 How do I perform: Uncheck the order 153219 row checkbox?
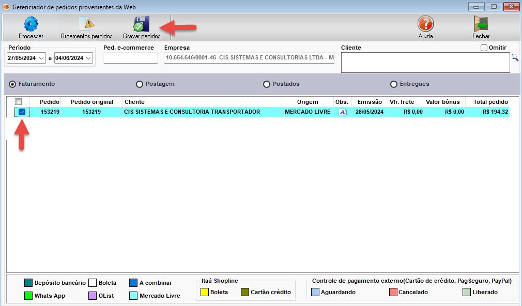click(x=22, y=112)
